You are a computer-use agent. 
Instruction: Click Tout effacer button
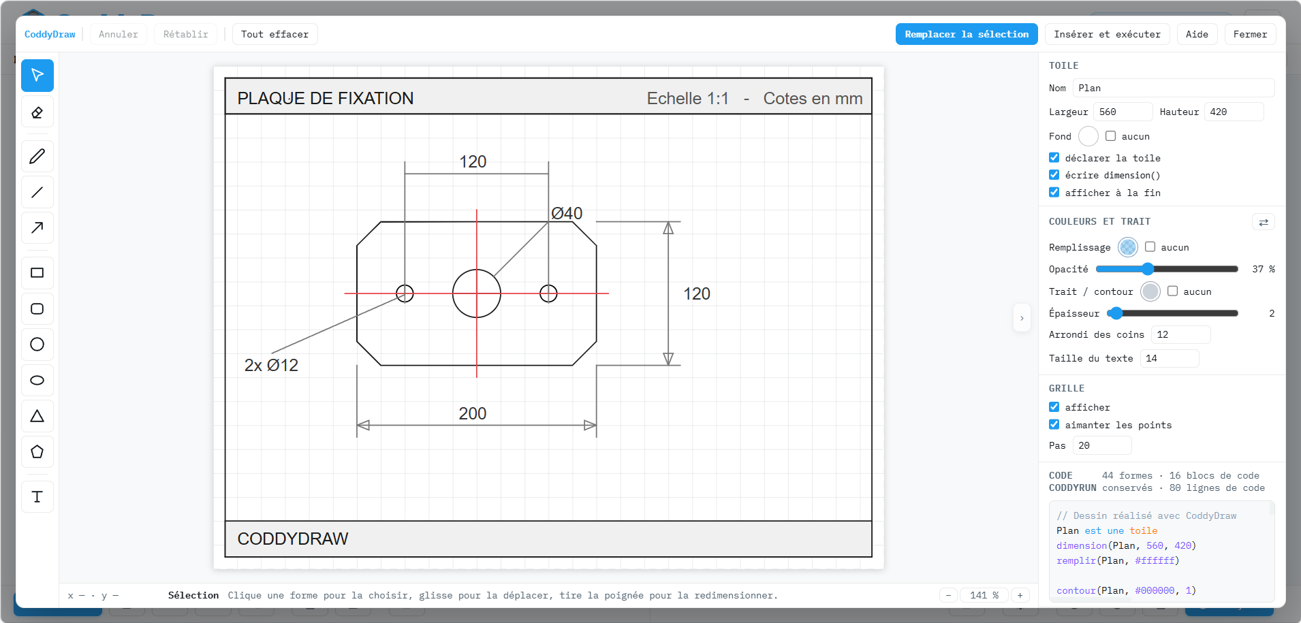click(275, 34)
